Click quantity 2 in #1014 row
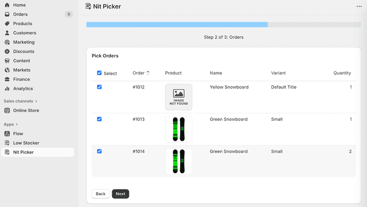The image size is (367, 207). pyautogui.click(x=350, y=151)
